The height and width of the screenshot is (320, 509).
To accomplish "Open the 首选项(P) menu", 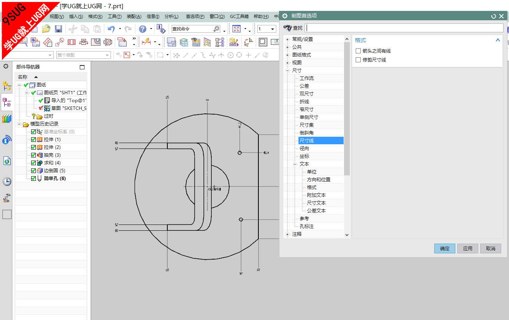I will click(x=195, y=16).
